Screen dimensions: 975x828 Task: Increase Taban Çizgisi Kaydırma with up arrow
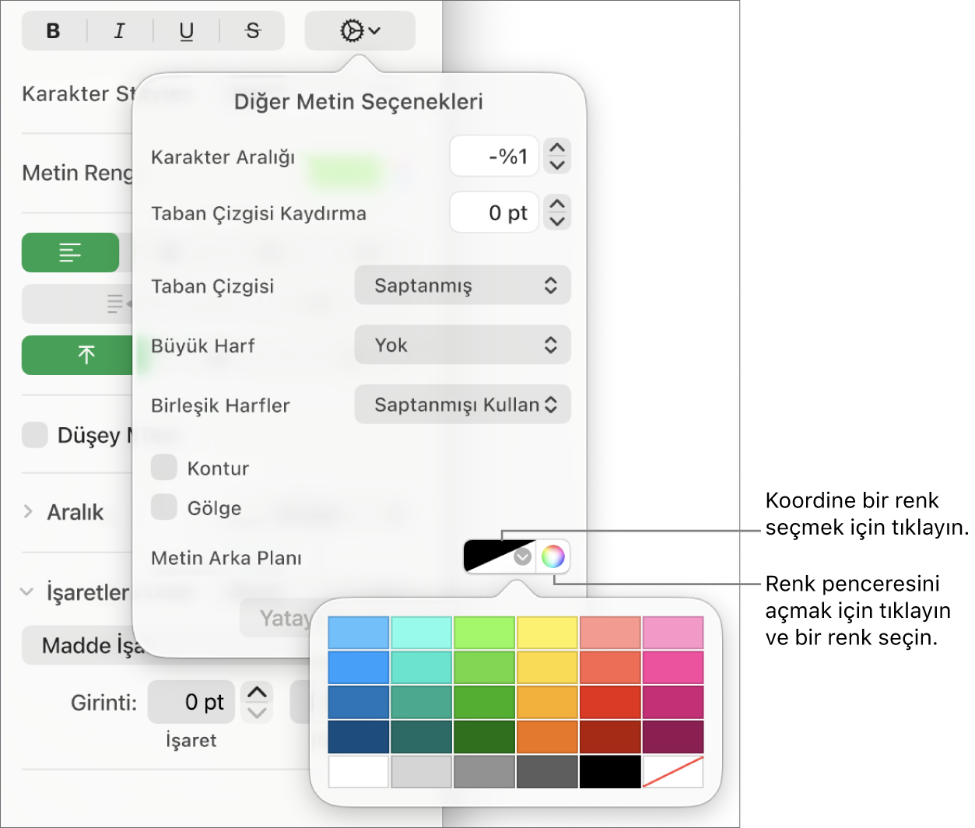click(557, 204)
